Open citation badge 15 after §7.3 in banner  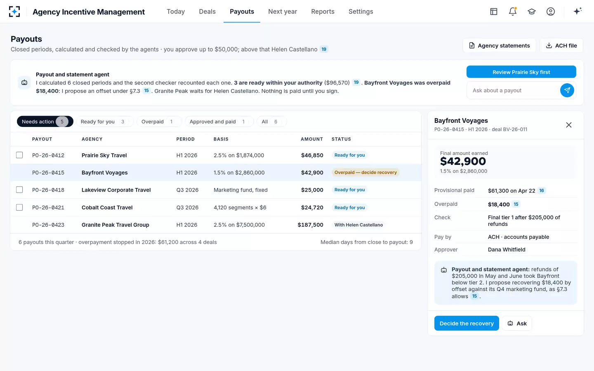(146, 91)
